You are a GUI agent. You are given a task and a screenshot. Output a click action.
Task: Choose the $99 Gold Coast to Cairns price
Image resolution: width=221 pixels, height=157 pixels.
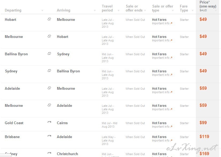click(203, 123)
